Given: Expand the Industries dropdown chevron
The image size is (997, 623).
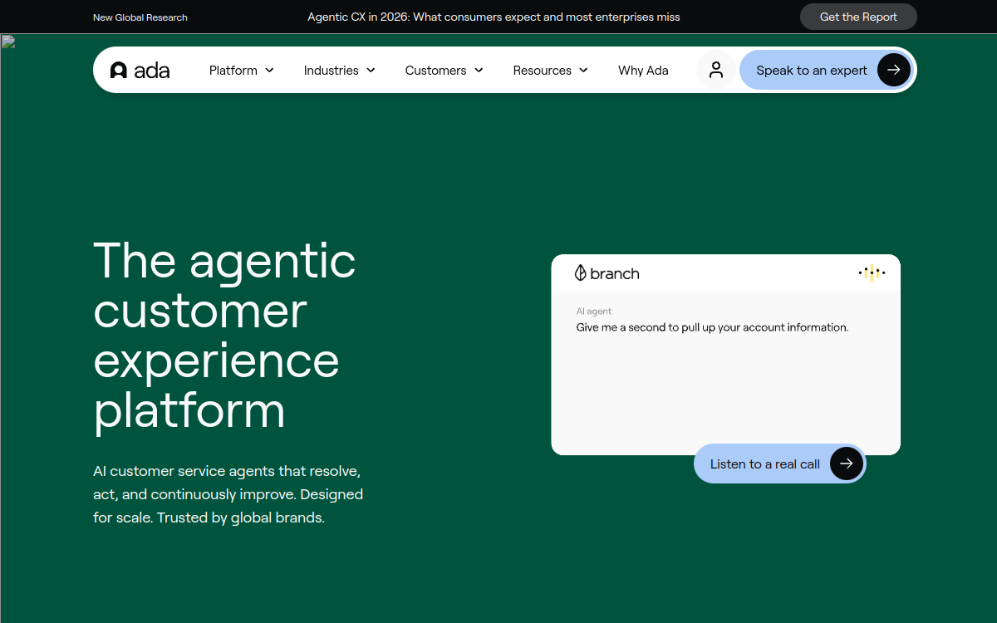Looking at the screenshot, I should [371, 71].
